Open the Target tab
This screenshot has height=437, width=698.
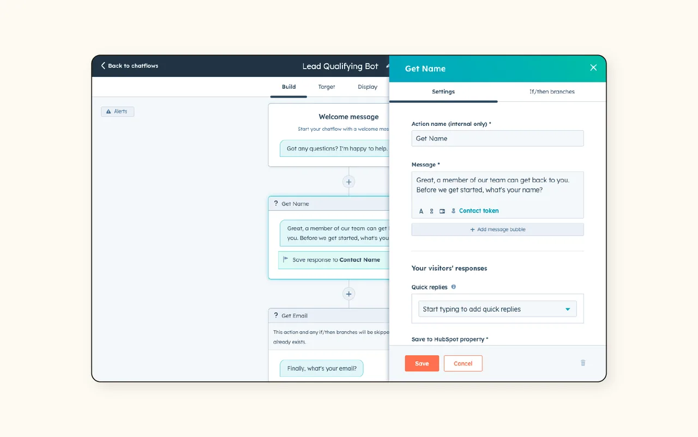(327, 87)
